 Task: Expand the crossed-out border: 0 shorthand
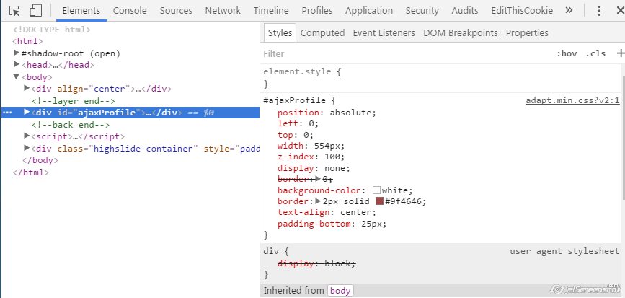click(318, 179)
